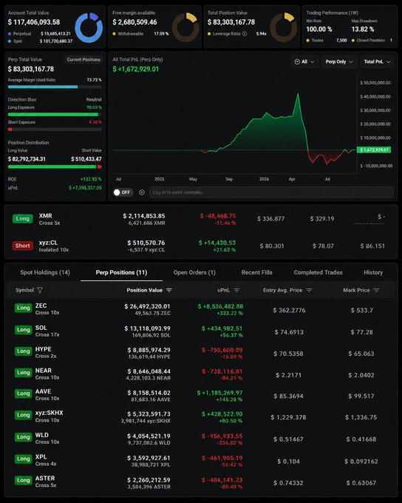402x503 pixels.
Task: Click the Long badge of the XMR row
Action: coord(22,219)
